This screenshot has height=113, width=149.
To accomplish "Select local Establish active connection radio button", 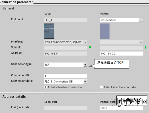I will 46,87.
